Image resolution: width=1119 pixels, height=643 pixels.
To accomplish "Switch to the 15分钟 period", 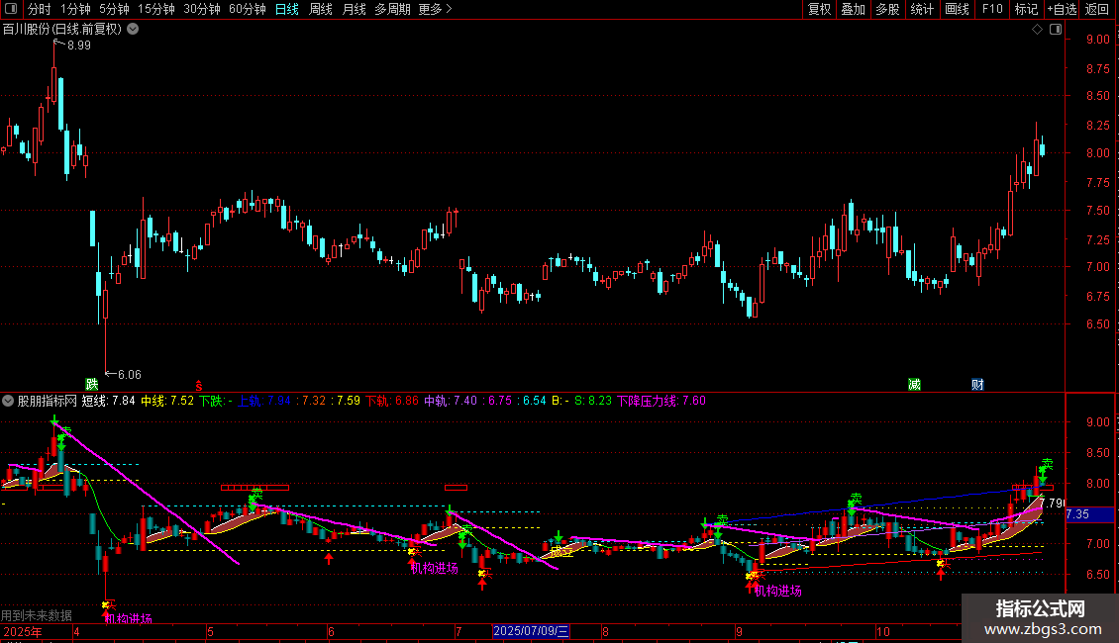I will 155,9.
